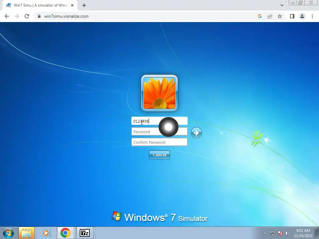Select the Win7 Simu browser tab
319x239 pixels.
pos(40,5)
